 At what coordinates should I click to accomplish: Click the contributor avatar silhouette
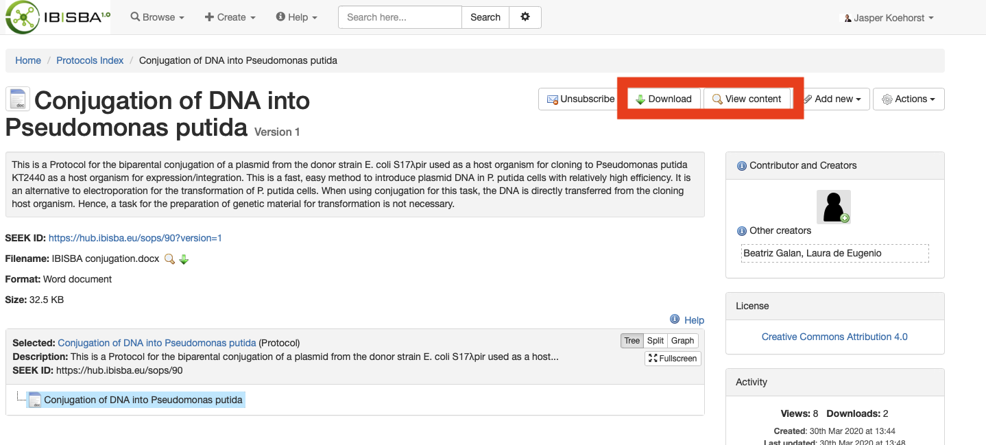834,206
